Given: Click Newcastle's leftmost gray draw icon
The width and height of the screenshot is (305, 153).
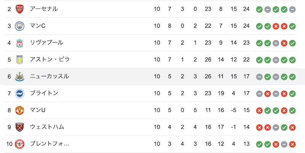Looking at the screenshot, I should click(259, 77).
